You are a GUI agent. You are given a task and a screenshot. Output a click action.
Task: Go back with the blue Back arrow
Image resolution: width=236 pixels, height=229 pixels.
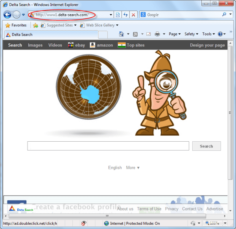[7, 15]
